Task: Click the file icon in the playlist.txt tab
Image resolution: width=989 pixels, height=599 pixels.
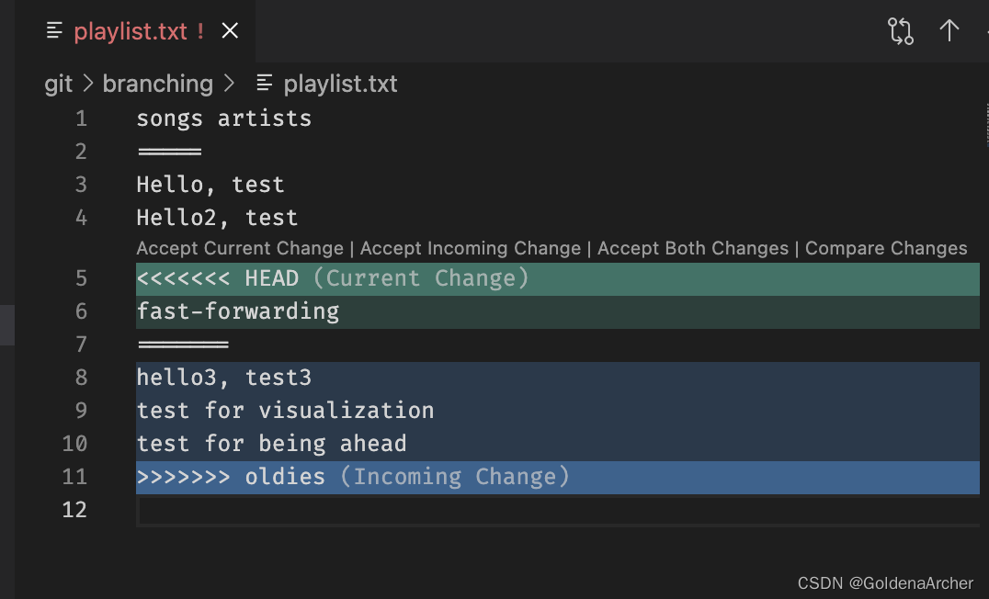Action: pos(54,31)
